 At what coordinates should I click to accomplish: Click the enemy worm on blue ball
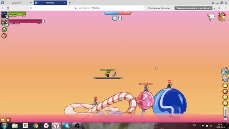(x=169, y=86)
